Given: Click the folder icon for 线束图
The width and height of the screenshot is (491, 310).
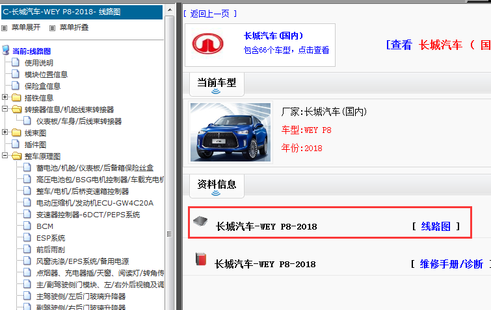Looking at the screenshot, I should tap(16, 132).
